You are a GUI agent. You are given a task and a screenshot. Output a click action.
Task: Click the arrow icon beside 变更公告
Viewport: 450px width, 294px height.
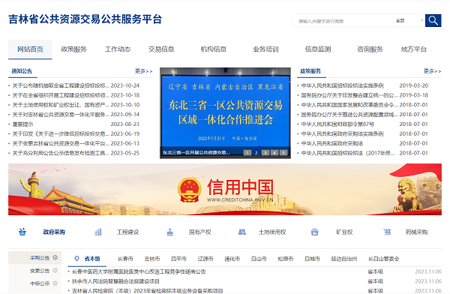point(55,271)
